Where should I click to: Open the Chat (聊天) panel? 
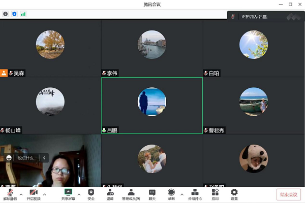(x=152, y=194)
